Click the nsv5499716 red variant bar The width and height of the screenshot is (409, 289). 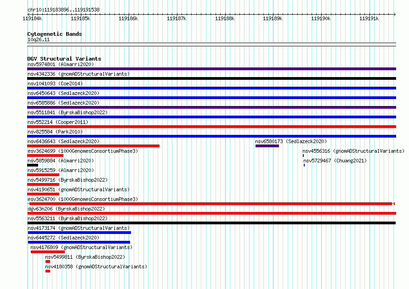[x=43, y=184]
